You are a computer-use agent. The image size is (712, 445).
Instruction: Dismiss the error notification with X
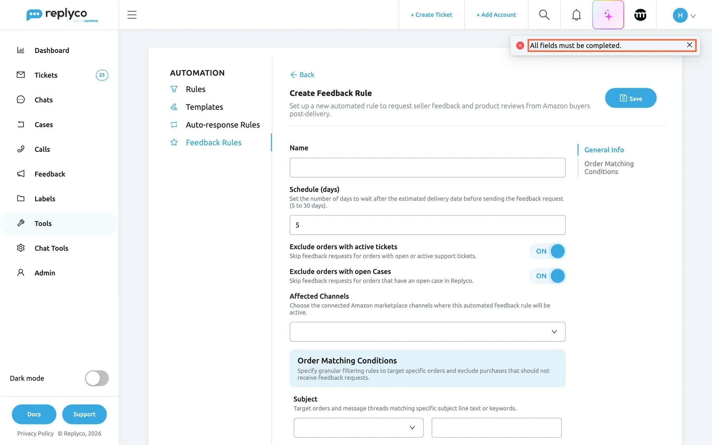pyautogui.click(x=689, y=45)
